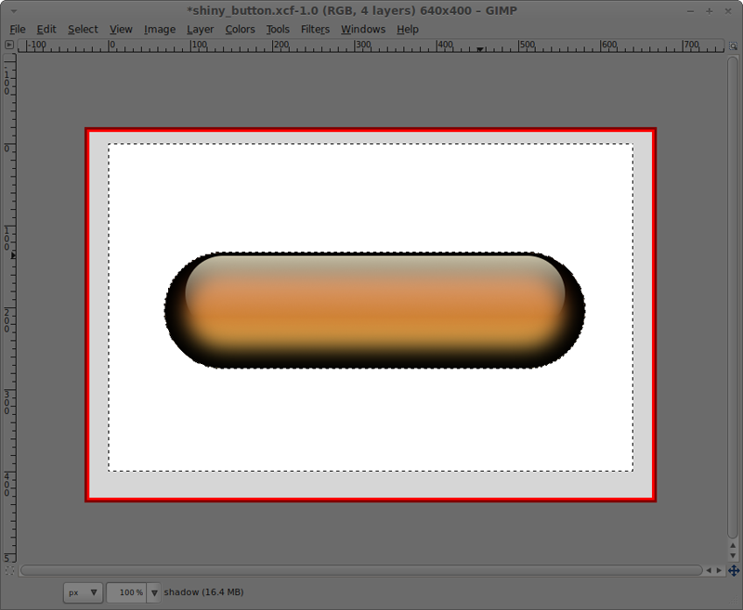Open the Windows menu
Screen dimensions: 743x610
pos(362,29)
